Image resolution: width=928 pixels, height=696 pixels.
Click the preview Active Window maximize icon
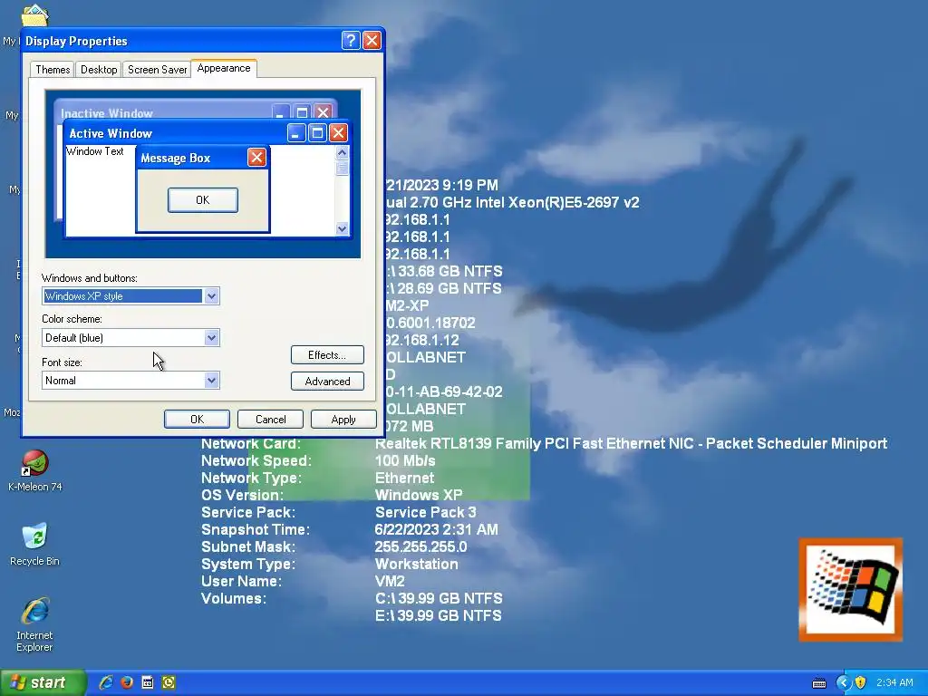317,133
